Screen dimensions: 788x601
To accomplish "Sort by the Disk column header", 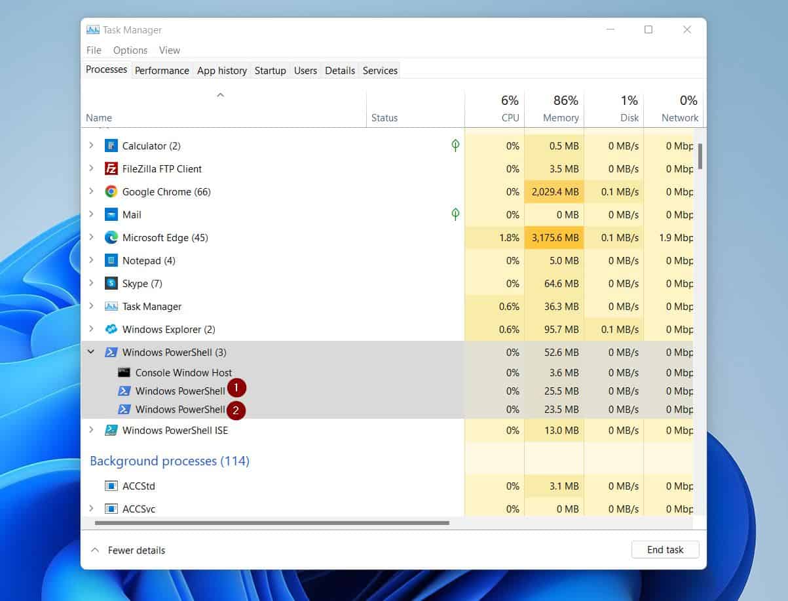I will pyautogui.click(x=614, y=109).
